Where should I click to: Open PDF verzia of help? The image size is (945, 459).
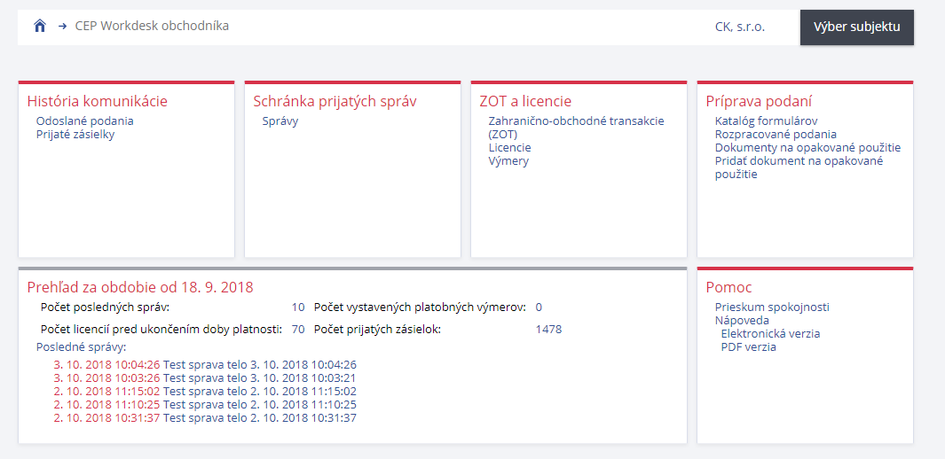(748, 347)
